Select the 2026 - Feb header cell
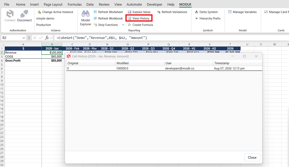Viewport: 289px width, 167px height. (72, 48)
